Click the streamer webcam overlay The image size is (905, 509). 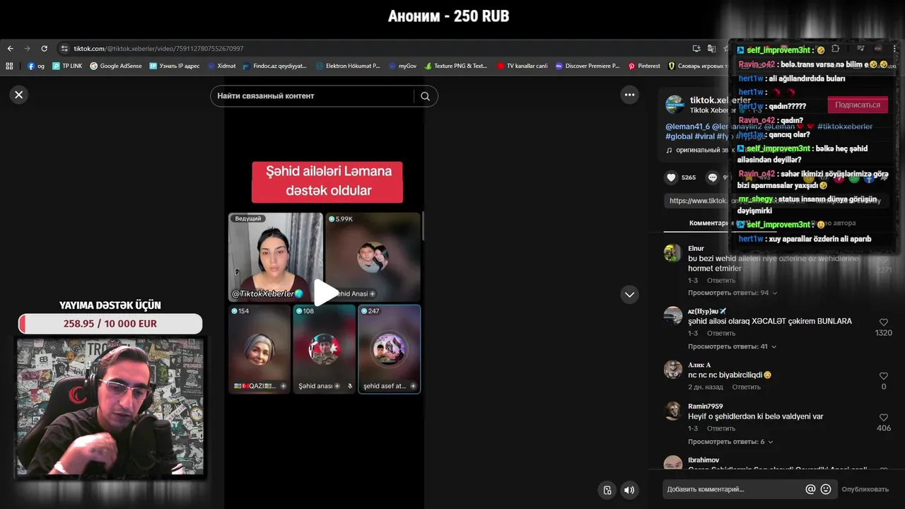coord(110,406)
